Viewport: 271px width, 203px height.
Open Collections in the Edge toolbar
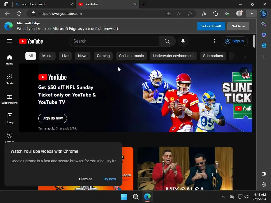click(215, 13)
